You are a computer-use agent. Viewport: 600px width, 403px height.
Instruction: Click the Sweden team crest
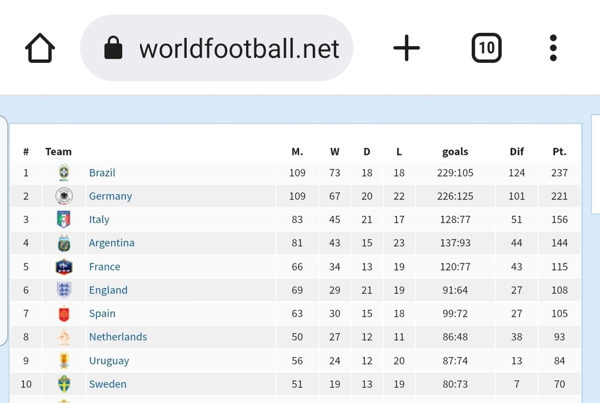(x=64, y=384)
